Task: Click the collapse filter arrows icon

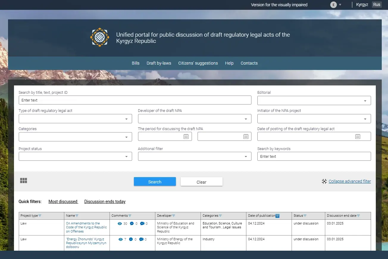Action: 324,181
